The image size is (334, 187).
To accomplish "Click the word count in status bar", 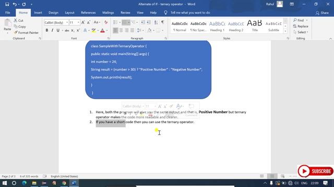I will point(29,176).
